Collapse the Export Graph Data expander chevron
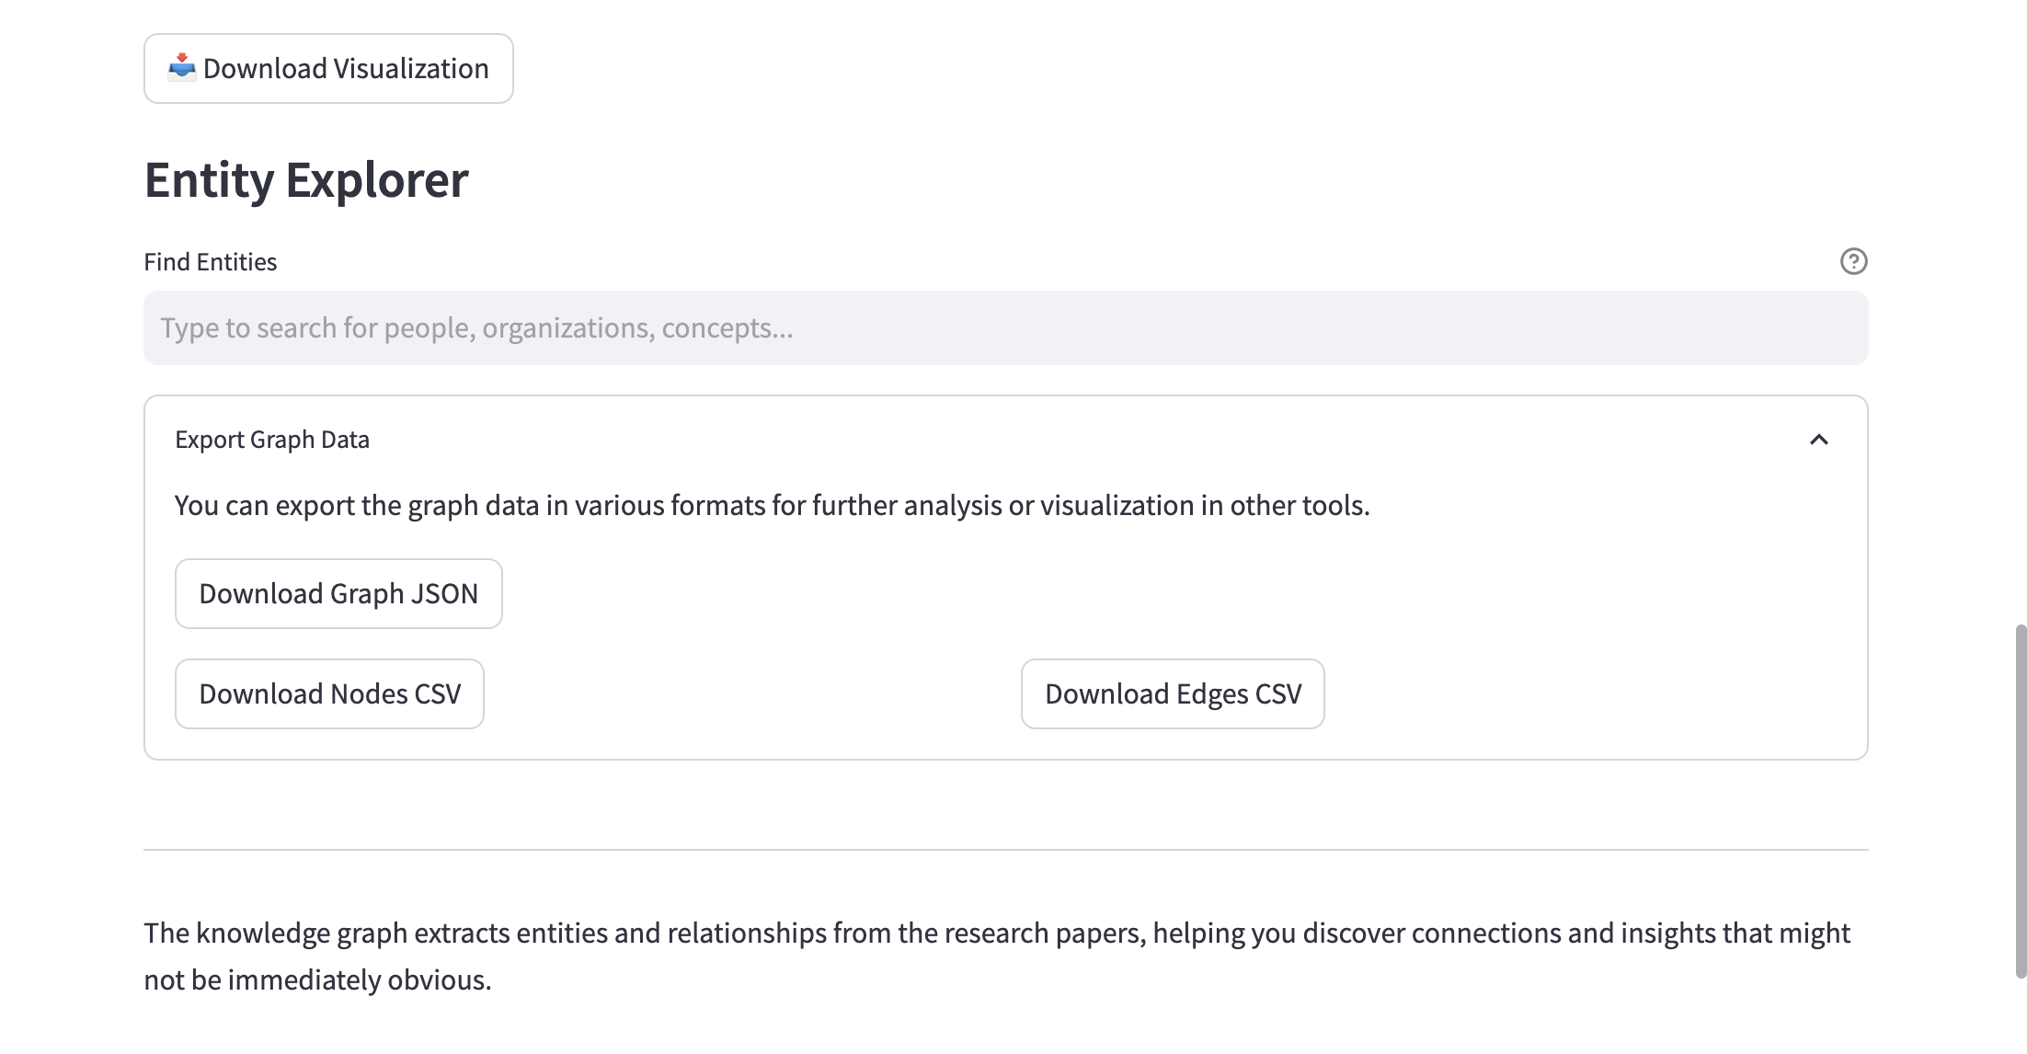 (1818, 440)
